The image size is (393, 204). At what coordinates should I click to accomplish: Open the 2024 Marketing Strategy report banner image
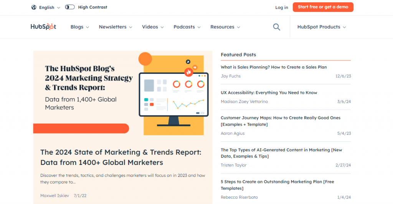pyautogui.click(x=123, y=93)
